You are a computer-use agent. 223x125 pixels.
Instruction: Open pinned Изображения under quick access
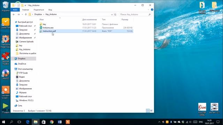(25, 38)
